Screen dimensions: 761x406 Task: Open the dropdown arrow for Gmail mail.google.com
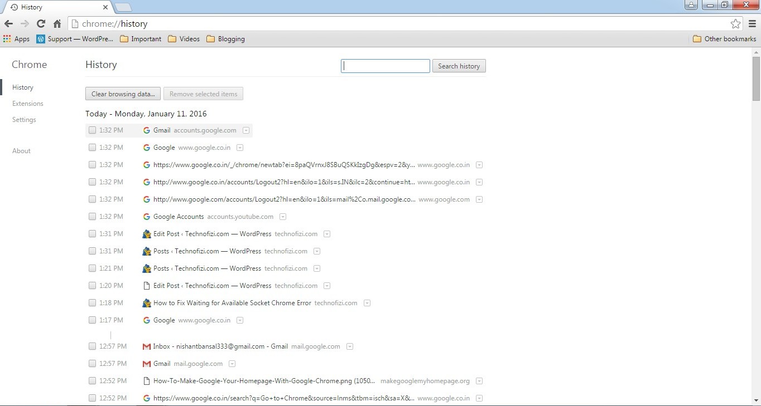(232, 364)
